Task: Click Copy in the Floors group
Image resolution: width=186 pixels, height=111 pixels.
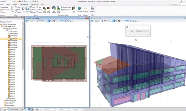Action: click(x=17, y=7)
